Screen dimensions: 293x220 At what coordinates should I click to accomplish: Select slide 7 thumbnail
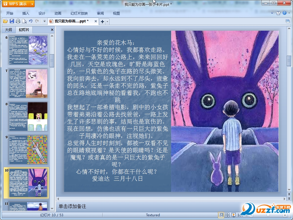pyautogui.click(x=28, y=83)
